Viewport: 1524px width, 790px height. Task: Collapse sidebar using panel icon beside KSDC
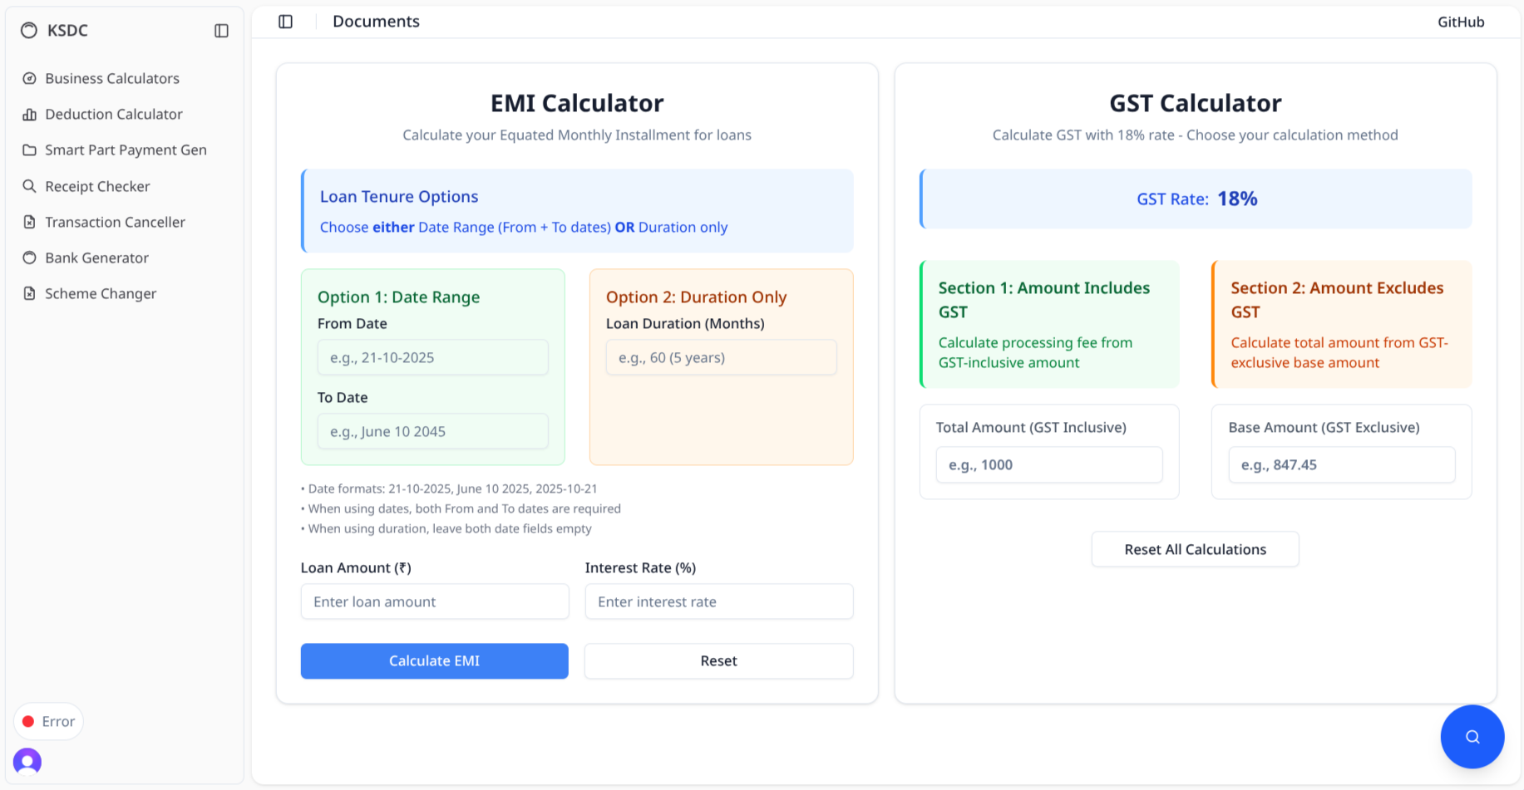[221, 31]
